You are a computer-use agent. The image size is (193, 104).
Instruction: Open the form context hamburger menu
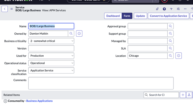point(12,9)
